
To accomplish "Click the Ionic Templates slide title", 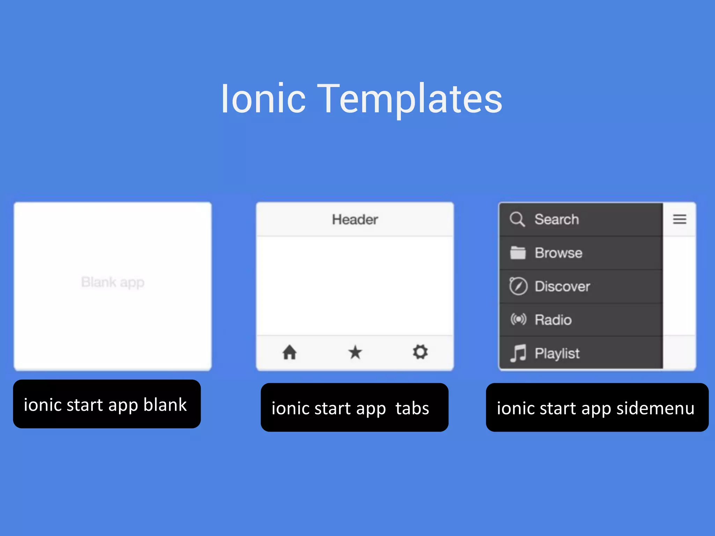I will click(x=361, y=99).
